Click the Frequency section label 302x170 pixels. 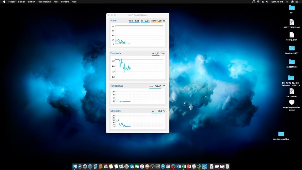tap(116, 53)
